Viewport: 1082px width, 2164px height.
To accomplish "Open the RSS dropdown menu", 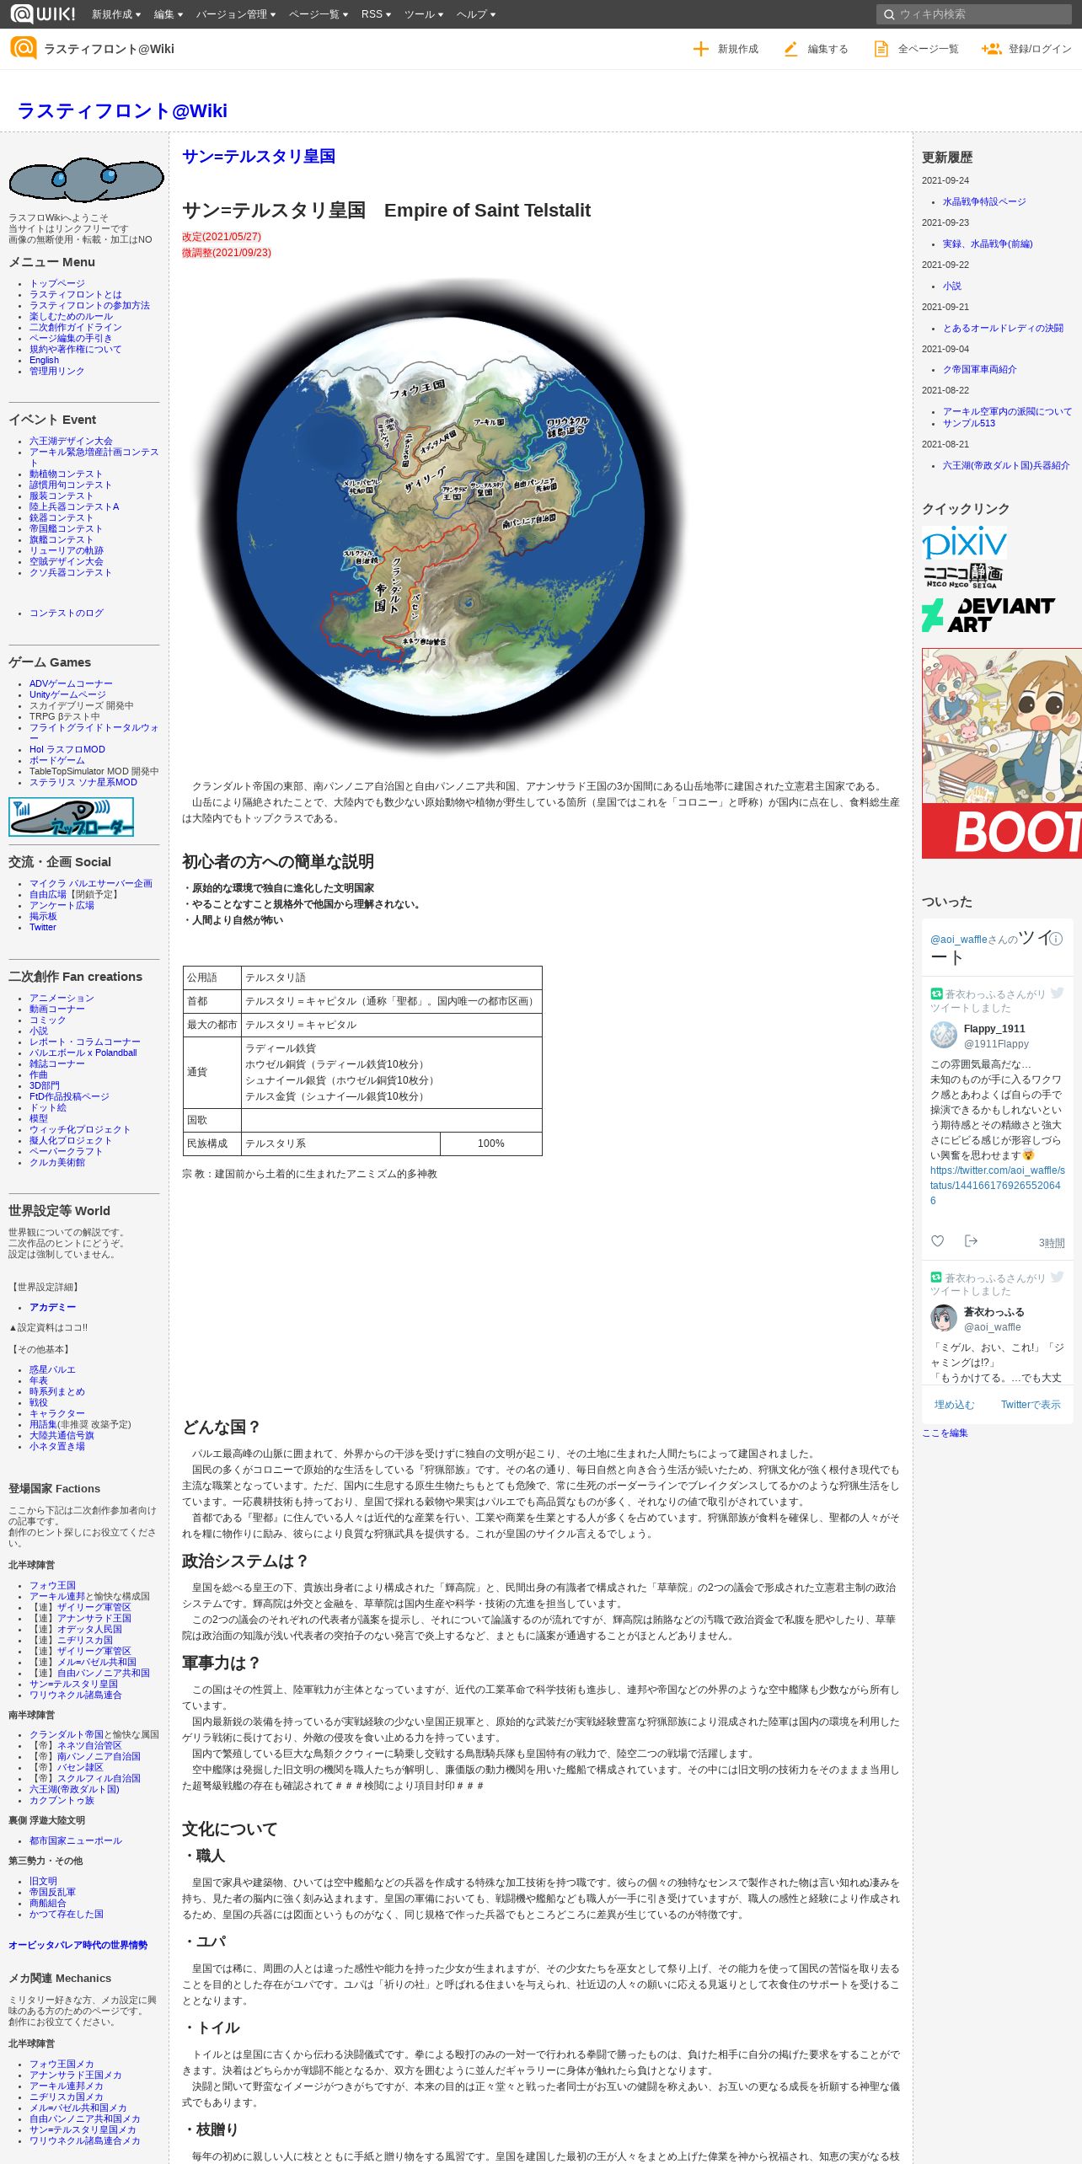I will (376, 14).
